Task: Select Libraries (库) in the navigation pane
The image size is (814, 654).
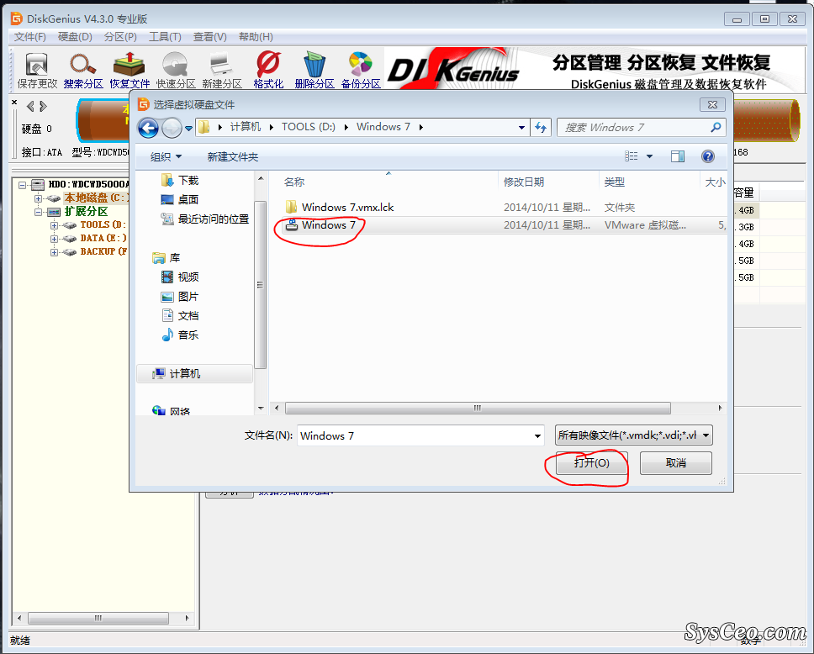Action: [x=166, y=257]
